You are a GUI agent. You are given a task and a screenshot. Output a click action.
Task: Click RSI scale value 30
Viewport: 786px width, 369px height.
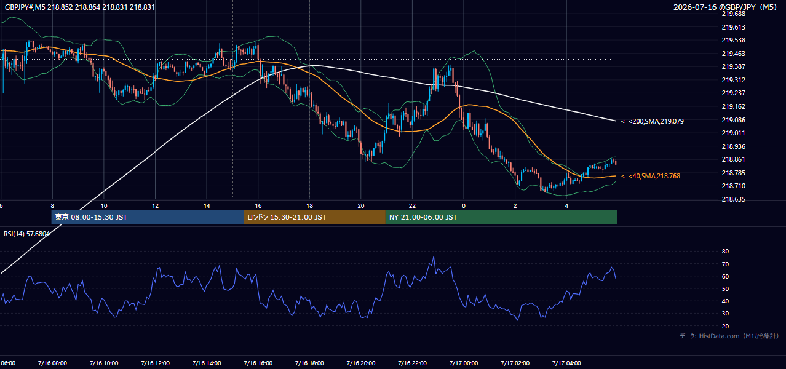(725, 314)
